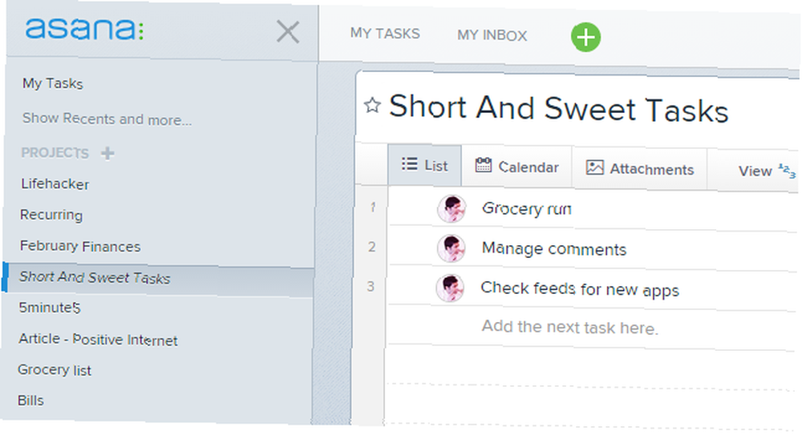Add a new project with plus icon
This screenshot has height=435, width=802.
click(107, 153)
